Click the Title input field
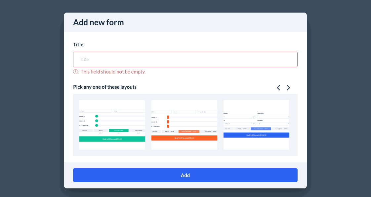 (x=185, y=60)
